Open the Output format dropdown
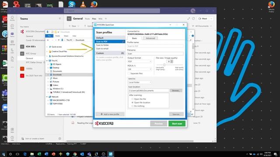Viewport: 280px width, 157px height. coord(140,61)
